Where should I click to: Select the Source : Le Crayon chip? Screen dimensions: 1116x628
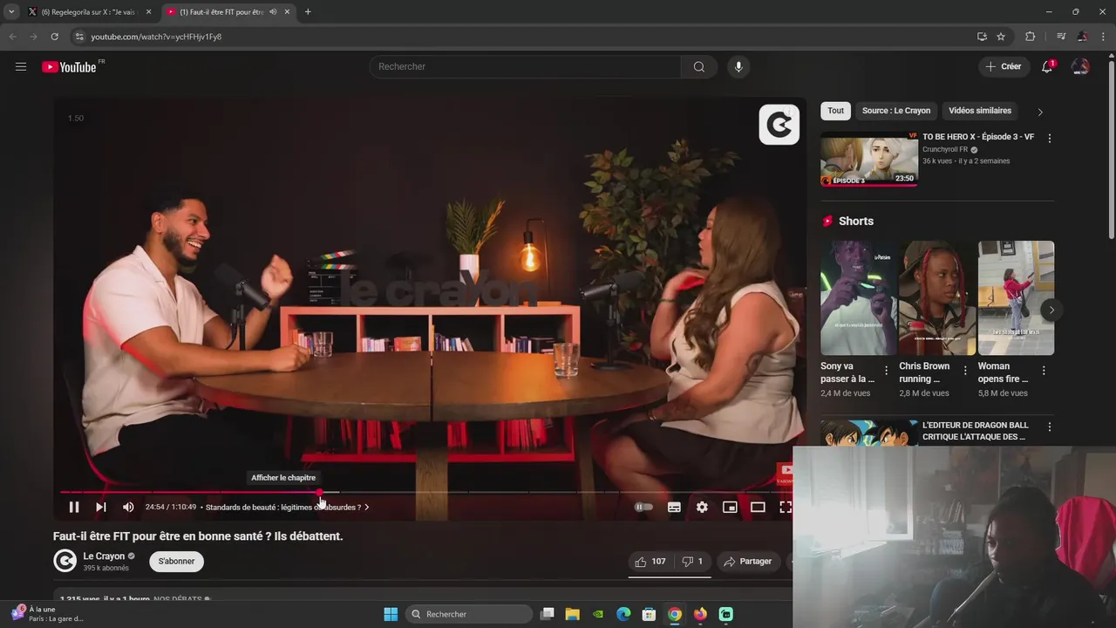[896, 111]
